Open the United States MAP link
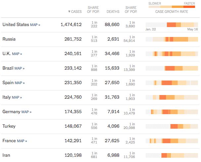This screenshot has height=162, width=201. (x=35, y=25)
